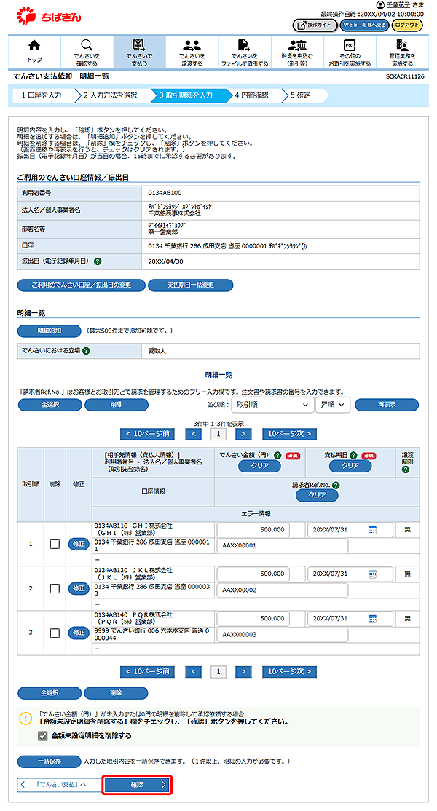Open the でんさいを譲渡する people icon
The width and height of the screenshot is (437, 811).
point(192,46)
